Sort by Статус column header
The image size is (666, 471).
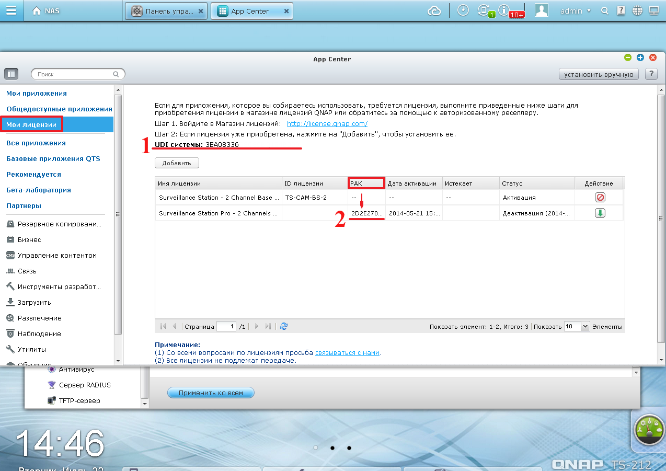(x=537, y=183)
